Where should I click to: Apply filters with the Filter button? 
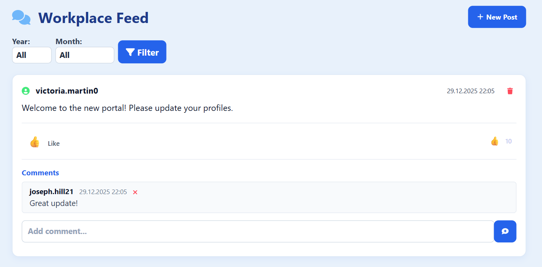coord(142,52)
